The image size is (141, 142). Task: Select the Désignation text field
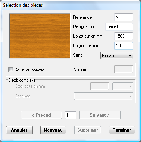pyautogui.click(x=119, y=26)
